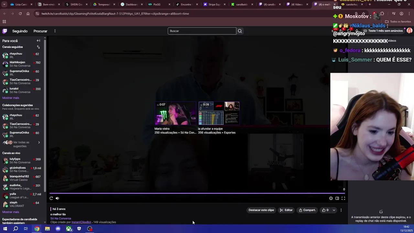This screenshot has width=414, height=233.
Task: Click the browser home button
Action: pos(28,14)
